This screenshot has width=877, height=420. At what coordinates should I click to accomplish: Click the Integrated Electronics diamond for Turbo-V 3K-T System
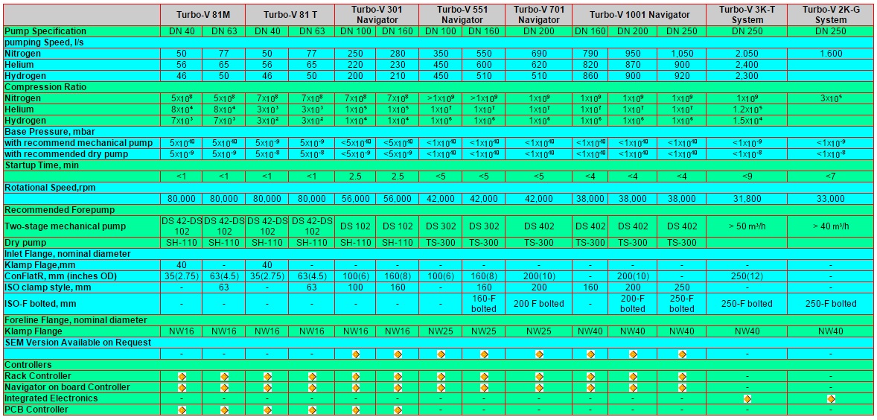tap(747, 398)
